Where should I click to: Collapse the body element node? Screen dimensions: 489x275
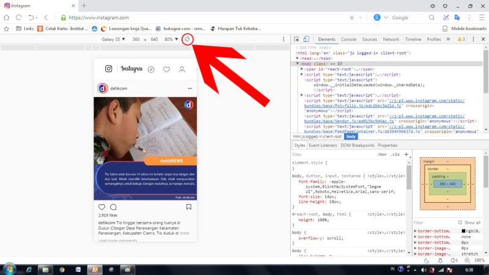coord(298,64)
